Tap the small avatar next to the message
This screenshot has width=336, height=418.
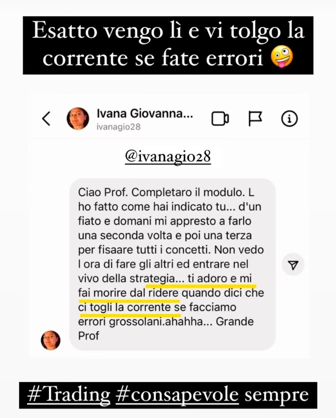51,340
